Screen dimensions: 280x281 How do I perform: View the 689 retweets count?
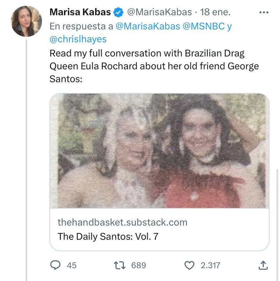point(139,265)
